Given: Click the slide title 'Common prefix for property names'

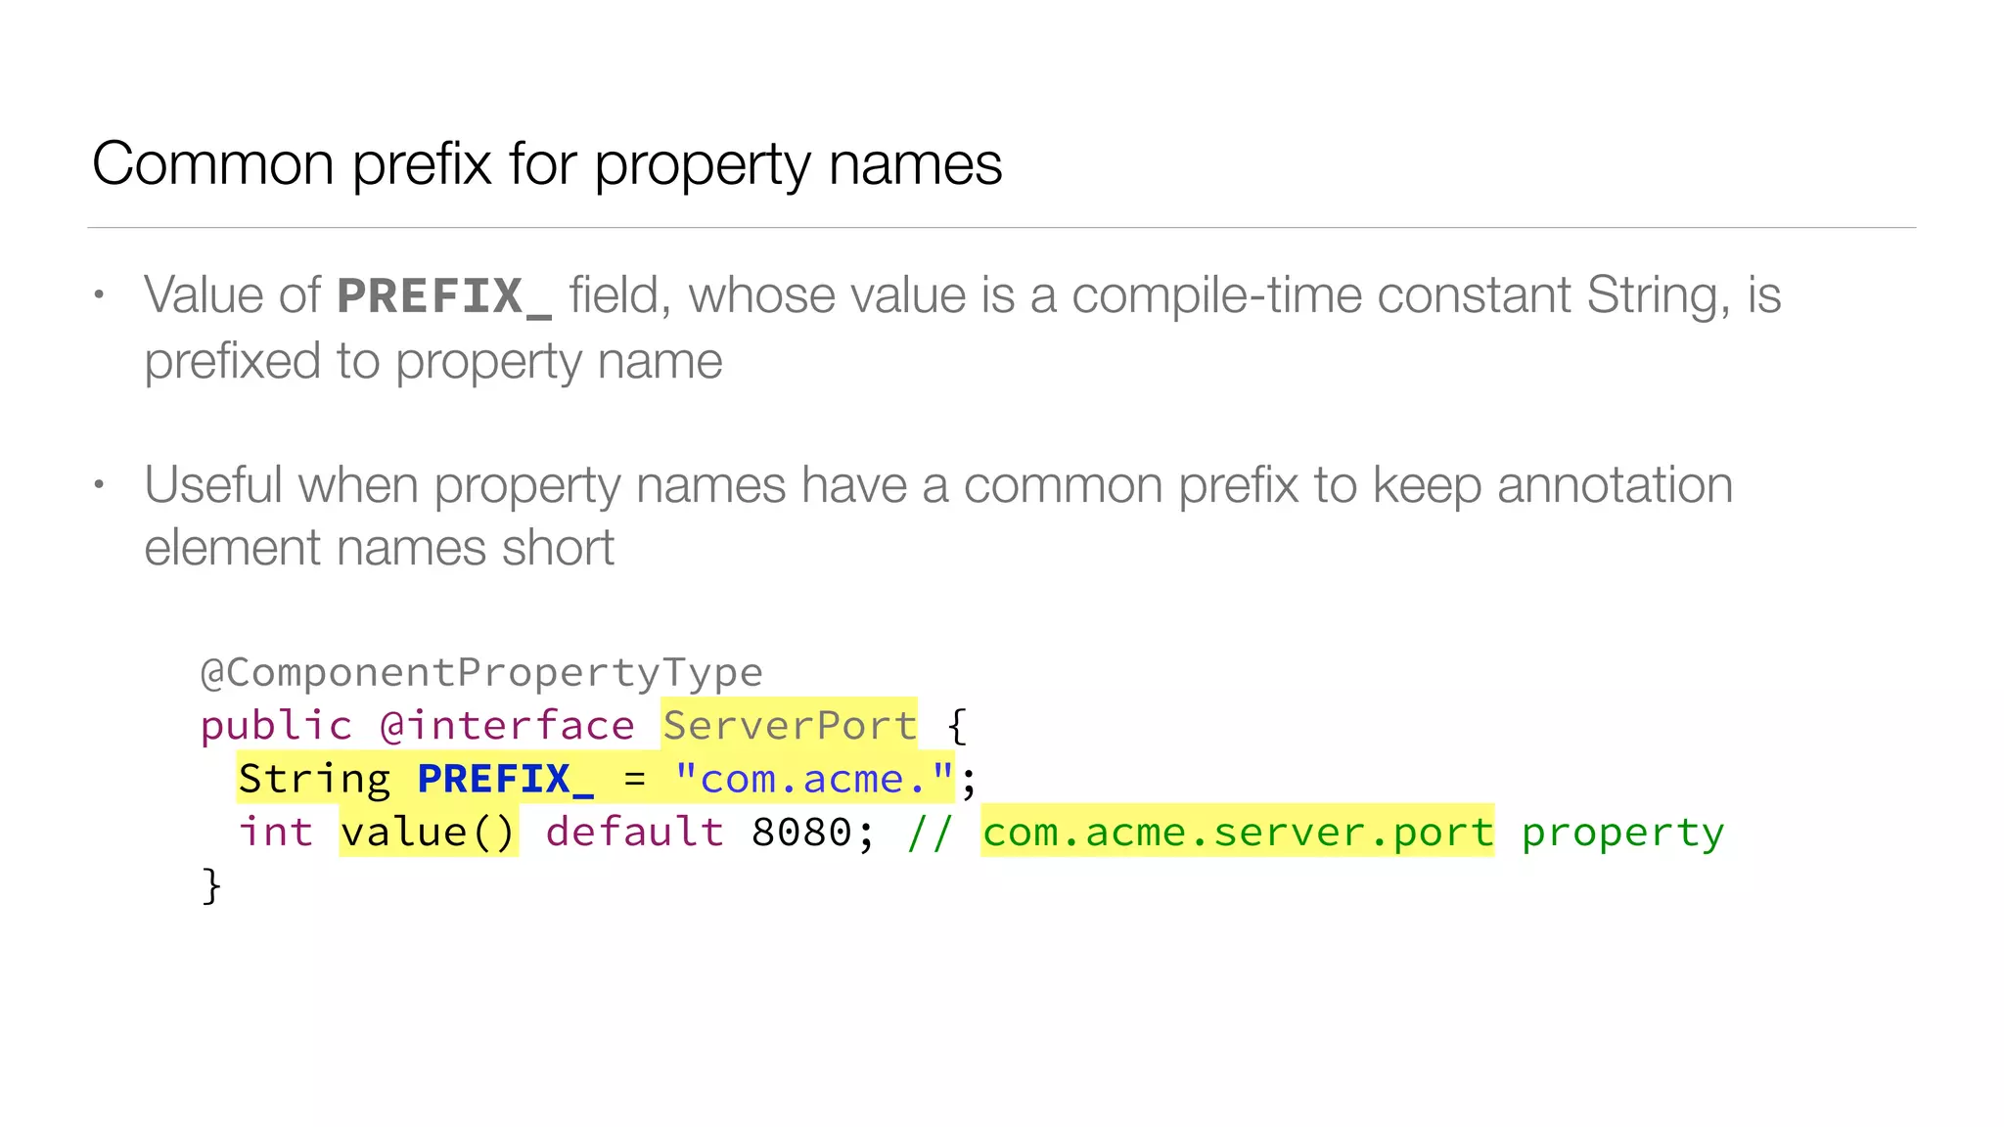Looking at the screenshot, I should click(x=546, y=163).
